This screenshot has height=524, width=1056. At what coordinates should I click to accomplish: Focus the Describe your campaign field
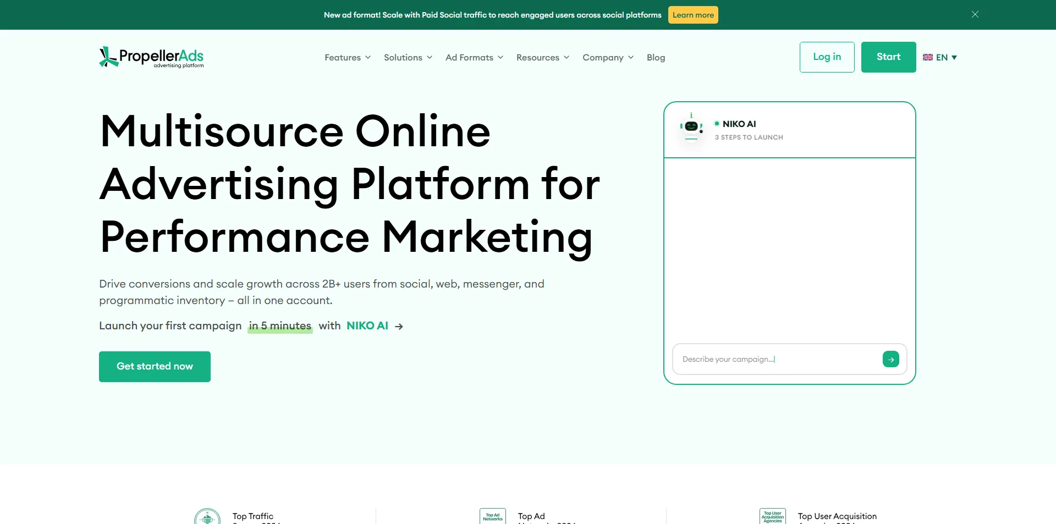pos(777,359)
